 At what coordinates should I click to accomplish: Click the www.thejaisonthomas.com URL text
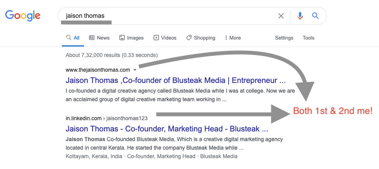click(98, 70)
